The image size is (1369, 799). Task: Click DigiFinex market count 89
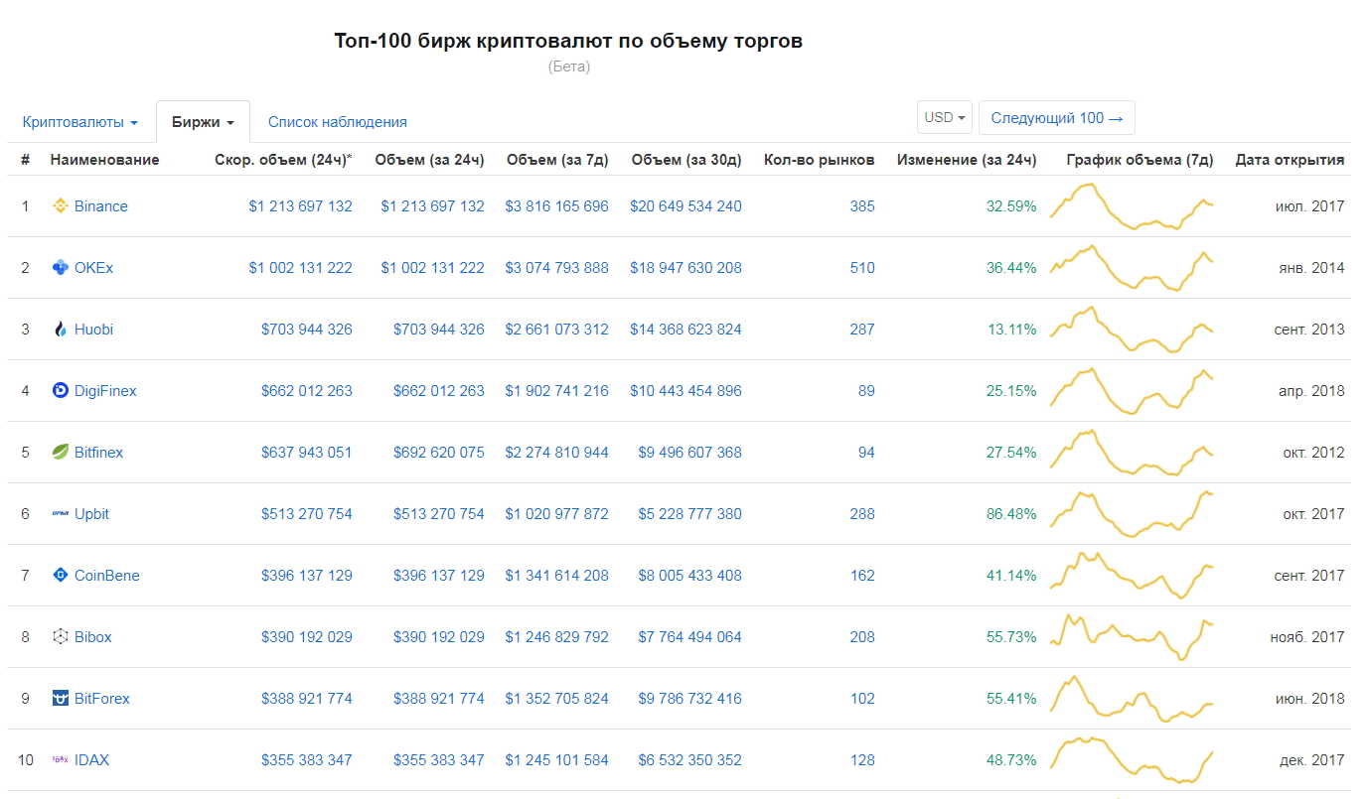pos(866,391)
